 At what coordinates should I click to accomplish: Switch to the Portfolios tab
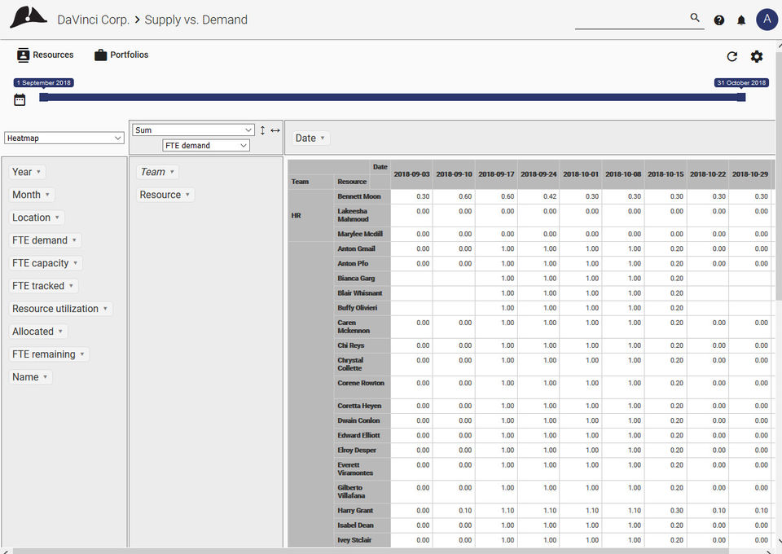(121, 55)
